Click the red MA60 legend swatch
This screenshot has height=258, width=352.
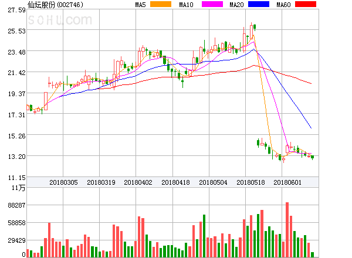click(x=306, y=4)
